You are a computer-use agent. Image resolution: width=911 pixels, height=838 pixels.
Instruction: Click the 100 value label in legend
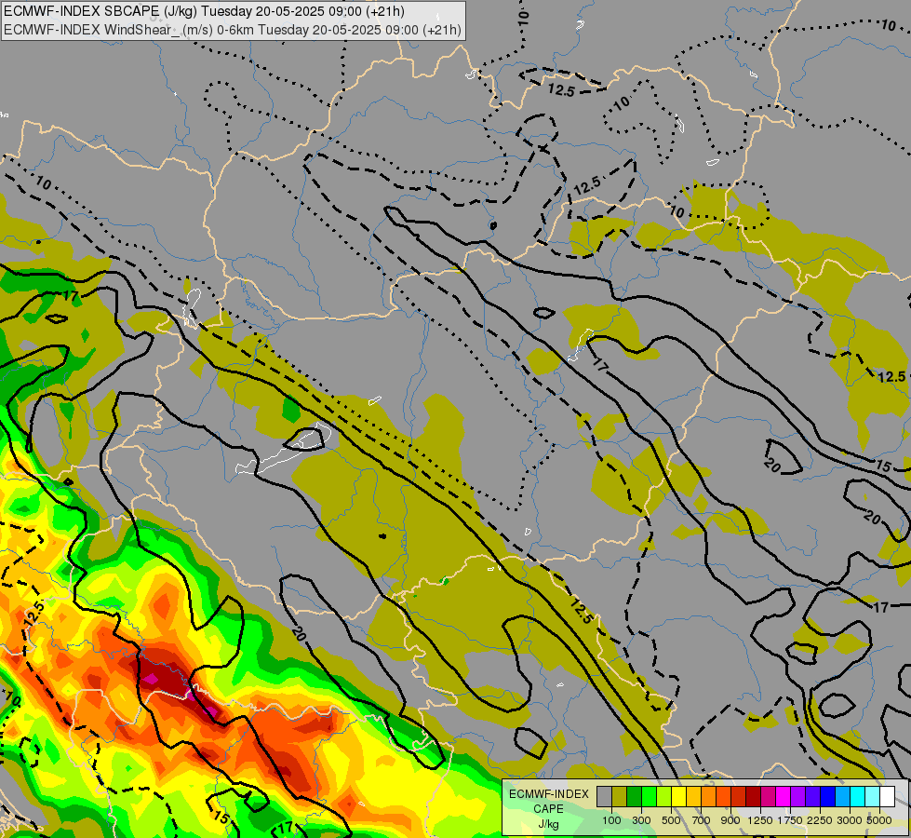tap(611, 820)
